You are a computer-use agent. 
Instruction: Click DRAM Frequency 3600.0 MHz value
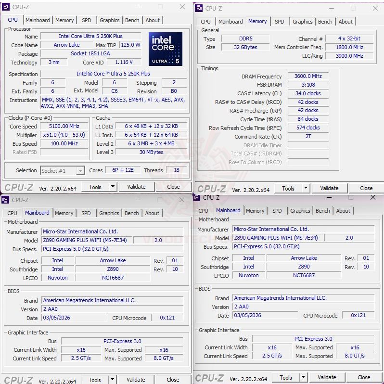point(308,76)
